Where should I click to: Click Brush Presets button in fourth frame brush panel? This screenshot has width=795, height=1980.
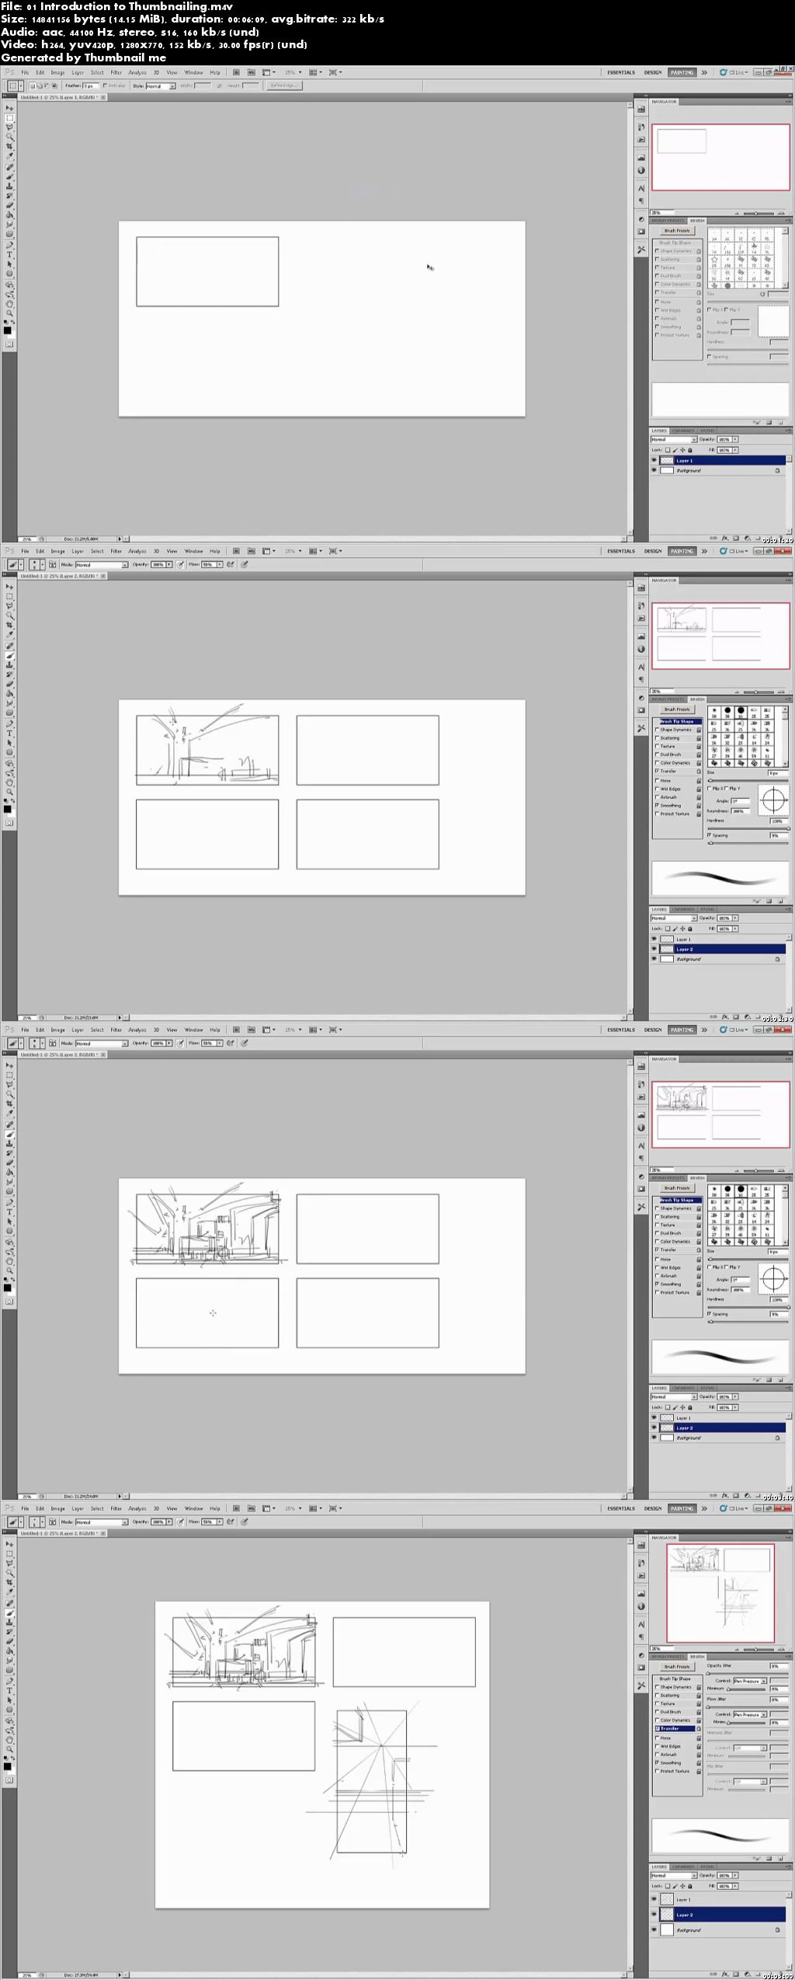point(677,1667)
